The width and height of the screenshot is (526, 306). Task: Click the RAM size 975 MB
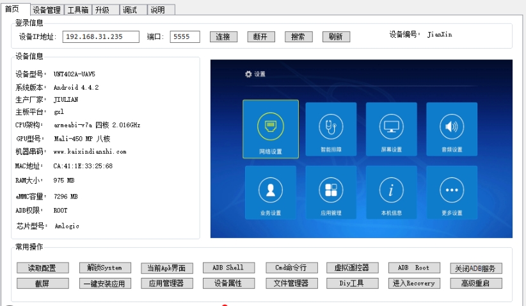pyautogui.click(x=64, y=181)
